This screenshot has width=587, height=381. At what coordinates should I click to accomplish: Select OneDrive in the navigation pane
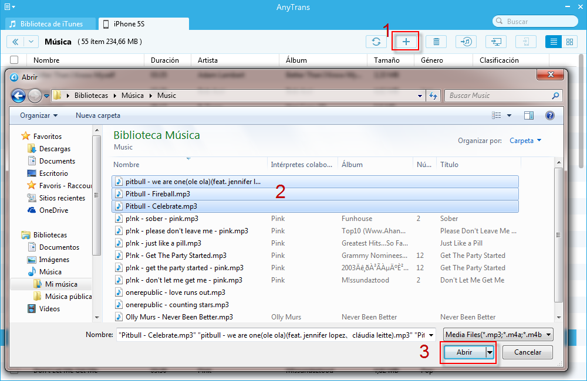tap(53, 210)
